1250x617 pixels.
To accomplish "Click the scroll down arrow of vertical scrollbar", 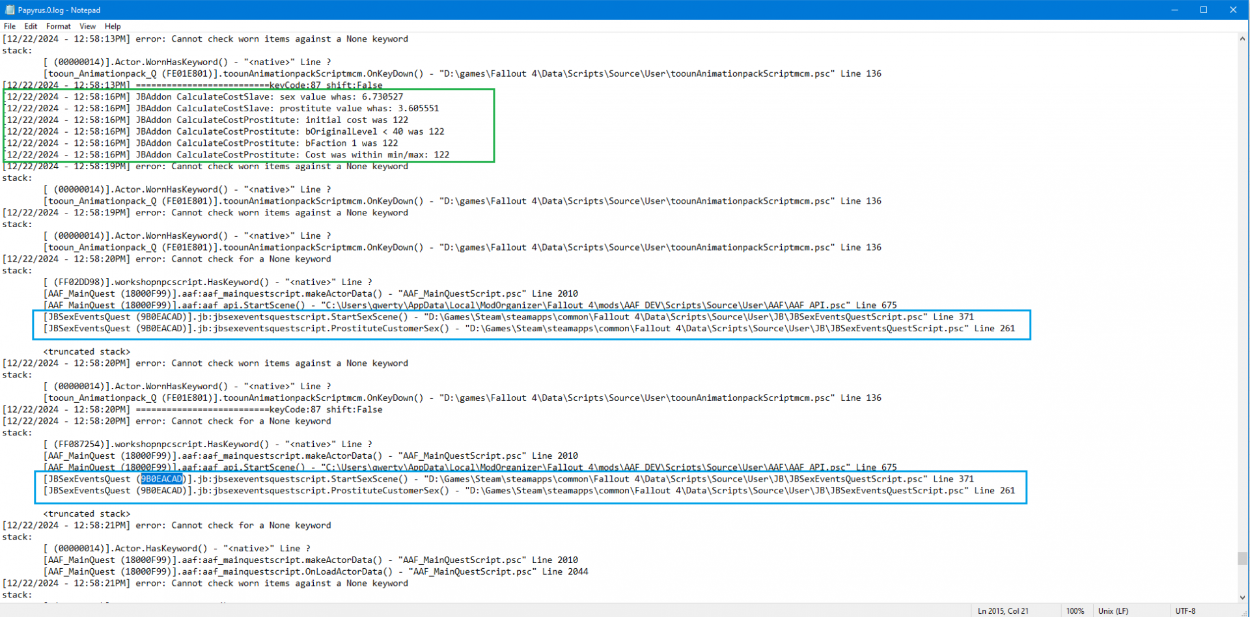I will (x=1243, y=597).
